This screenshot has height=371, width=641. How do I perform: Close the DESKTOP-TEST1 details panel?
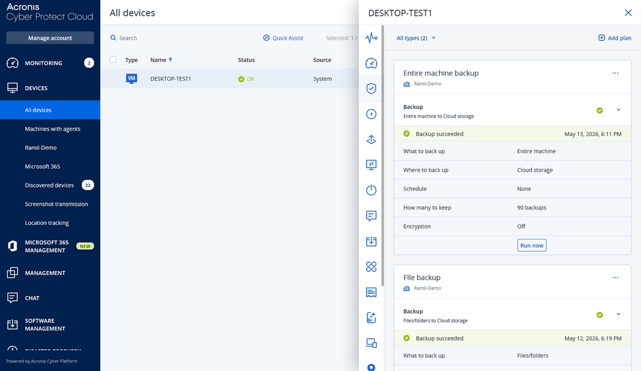coord(628,13)
